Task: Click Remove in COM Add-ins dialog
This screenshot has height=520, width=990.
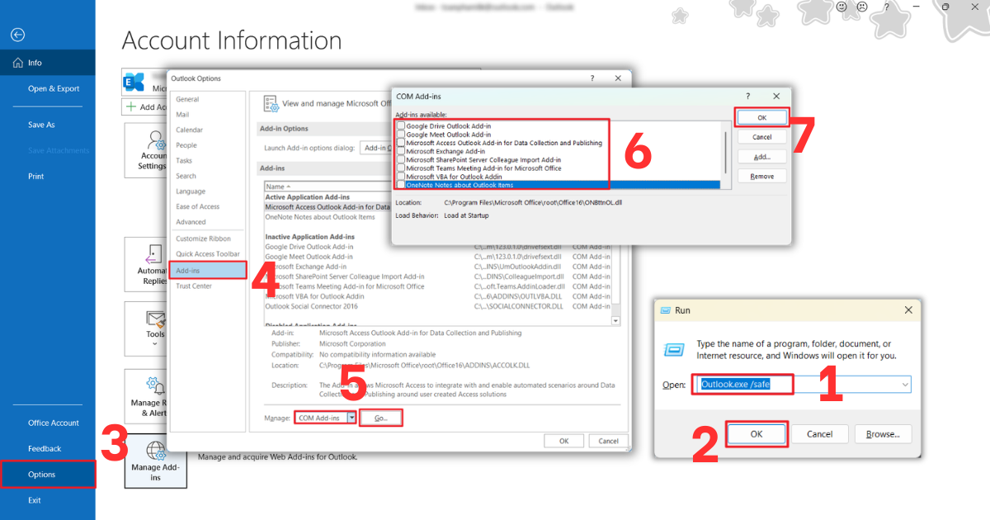Action: pyautogui.click(x=761, y=176)
